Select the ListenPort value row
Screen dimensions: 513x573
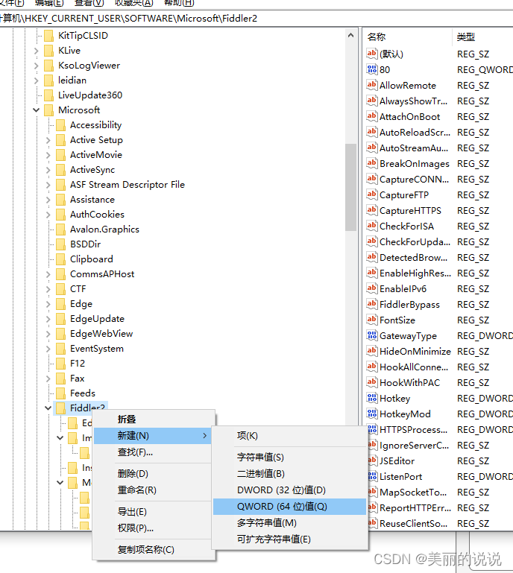click(439, 477)
